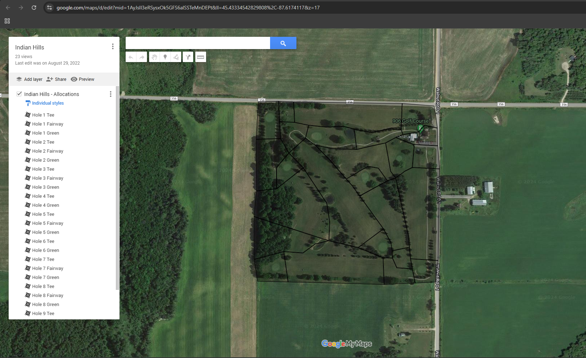Select the Measure distances ruler tool
586x358 pixels.
pos(201,57)
